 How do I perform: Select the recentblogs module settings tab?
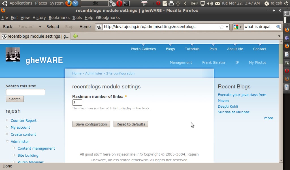pos(35,36)
